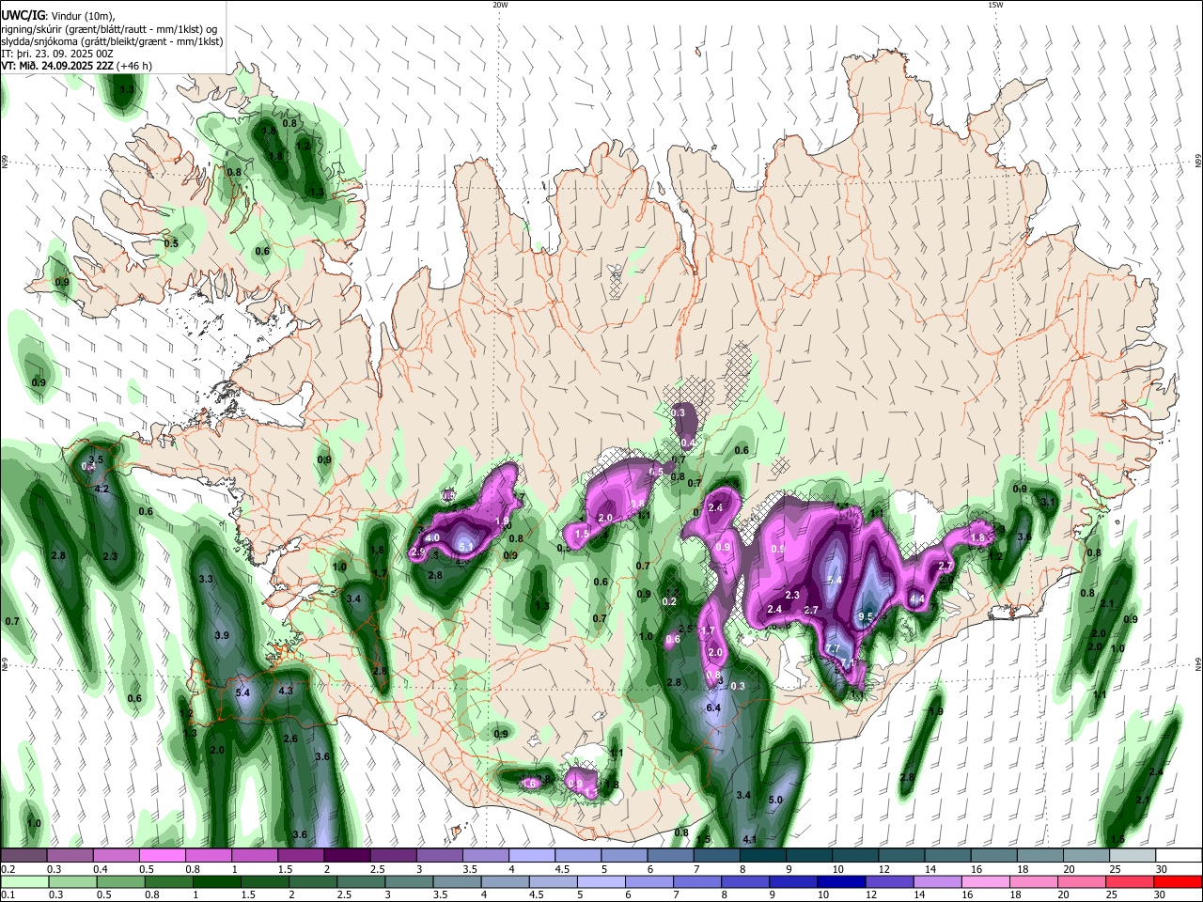Click the initial time 'IT: þri. 23. 09. 2025 00Z'
1203x902 pixels.
56,54
